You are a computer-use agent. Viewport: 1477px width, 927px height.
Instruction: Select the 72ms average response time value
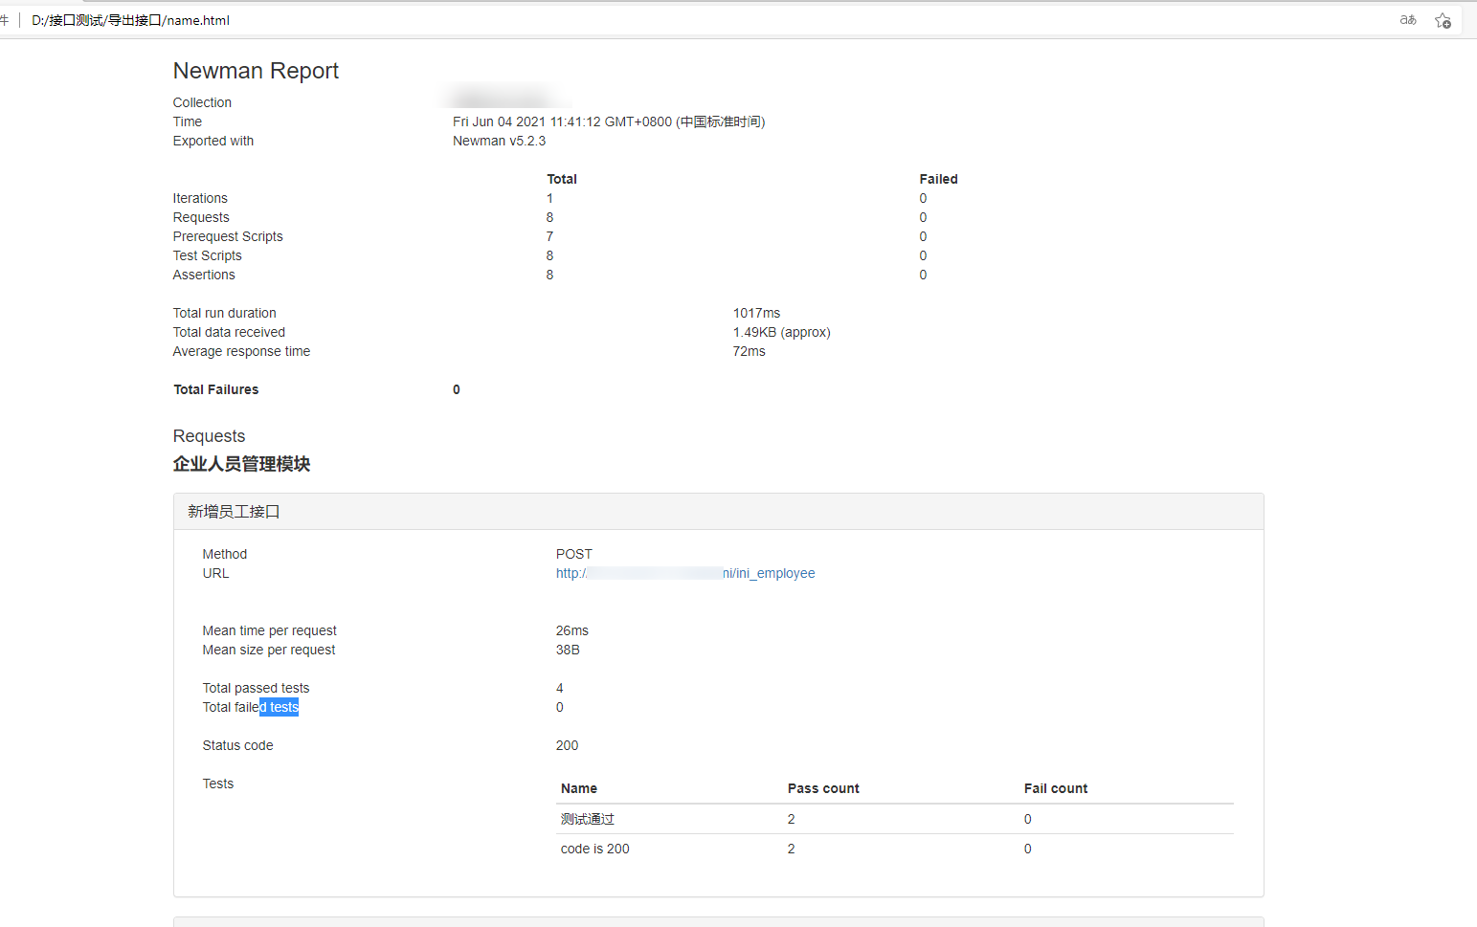(749, 351)
